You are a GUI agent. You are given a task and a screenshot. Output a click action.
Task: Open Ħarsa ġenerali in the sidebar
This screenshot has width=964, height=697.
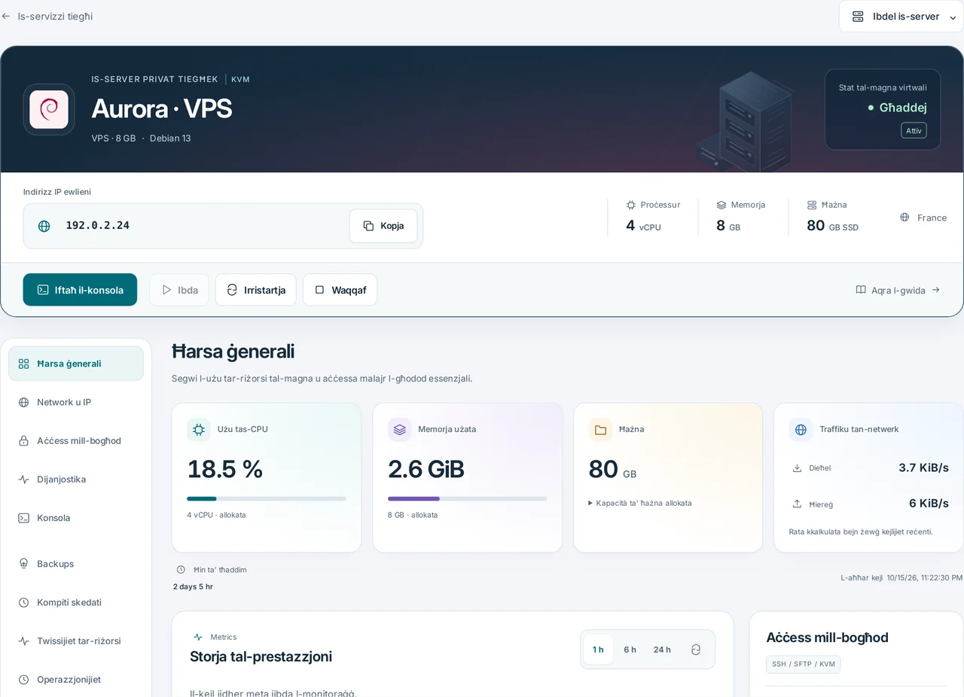[76, 364]
